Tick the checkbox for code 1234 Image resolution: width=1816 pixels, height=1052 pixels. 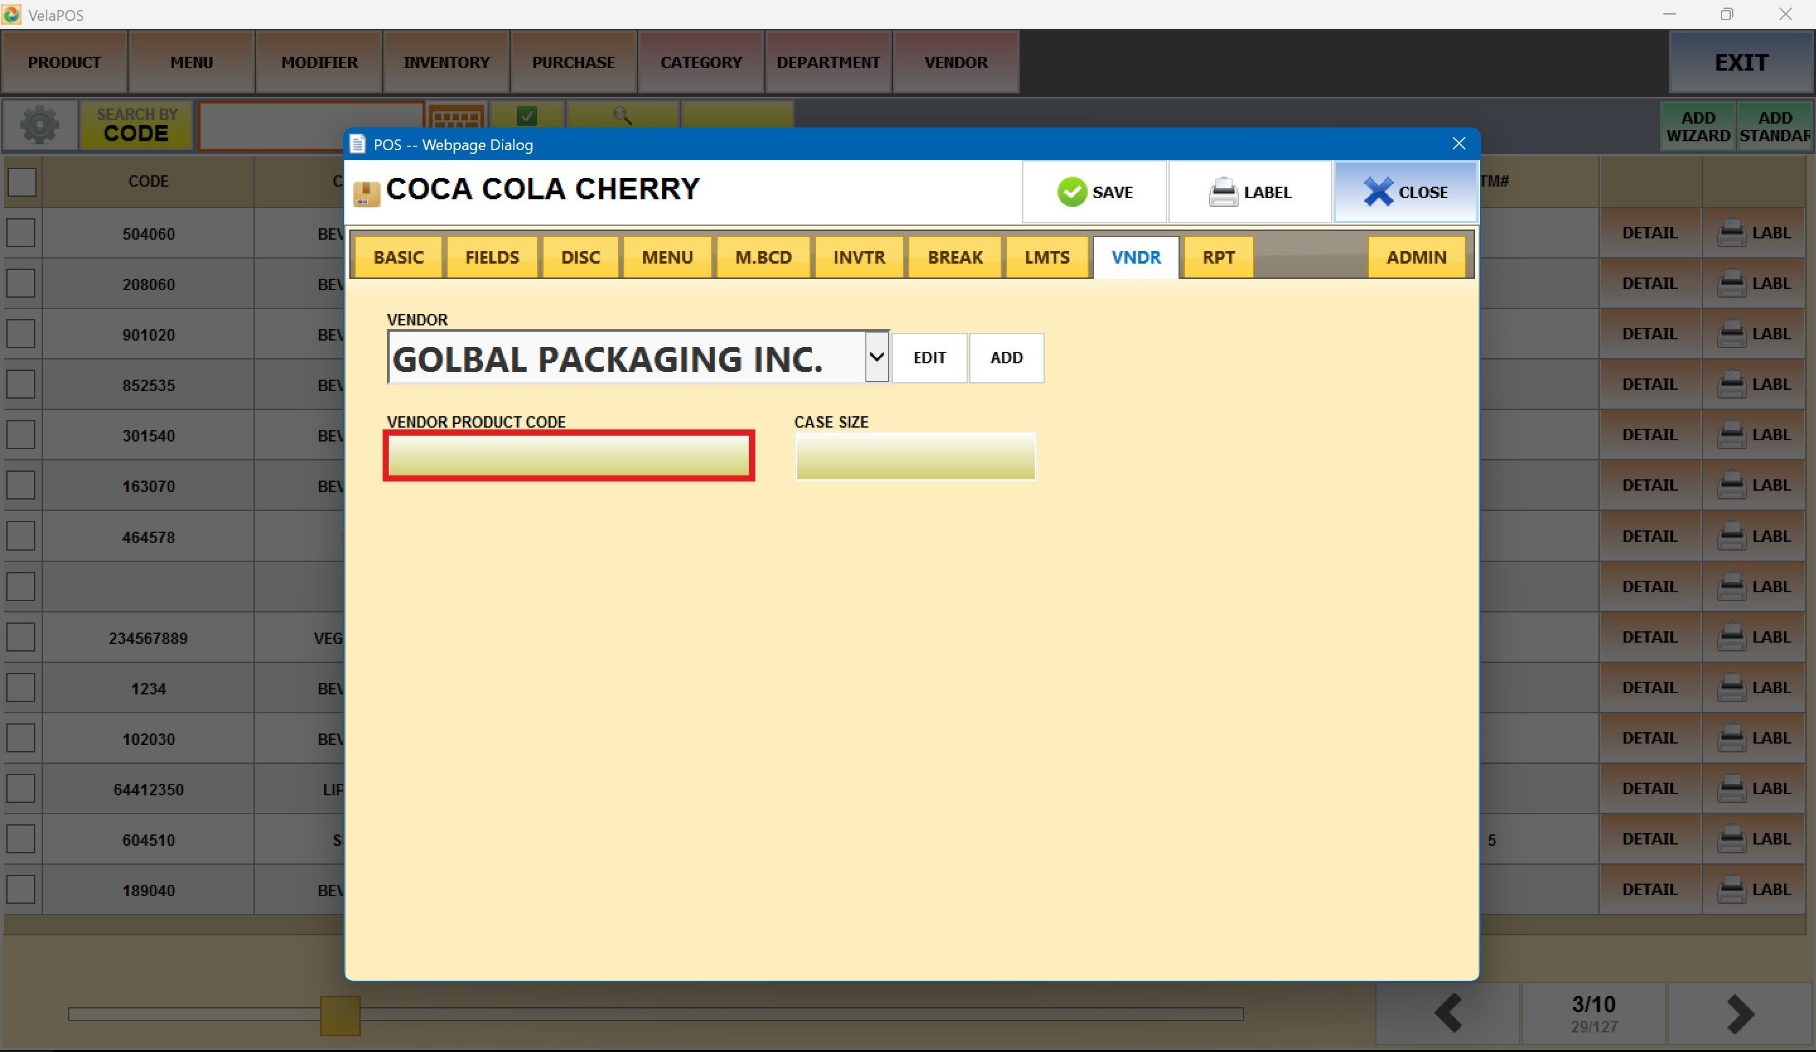pyautogui.click(x=21, y=688)
